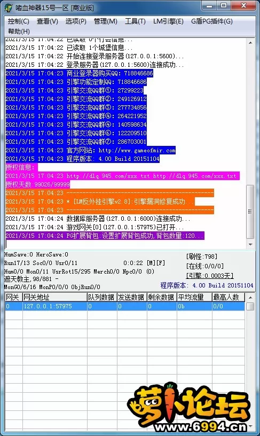The height and width of the screenshot is (436, 260).
Task: Click the 网关 column header
Action: coord(13,297)
